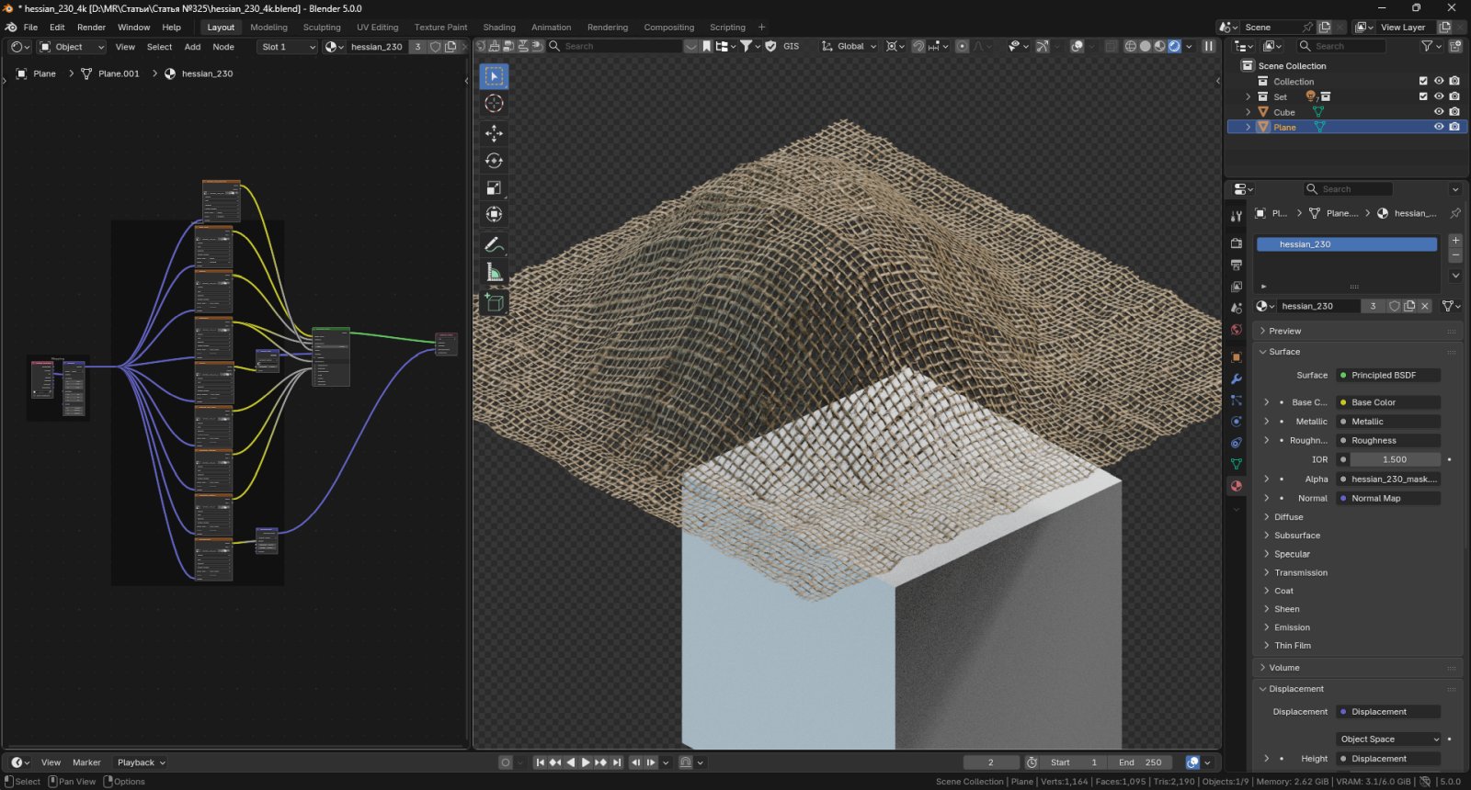Click the Principled BSDF surface shader button

[x=1388, y=375]
